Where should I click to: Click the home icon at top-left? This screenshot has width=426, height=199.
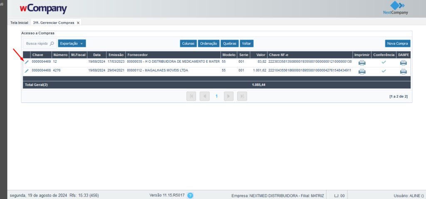point(2,4)
